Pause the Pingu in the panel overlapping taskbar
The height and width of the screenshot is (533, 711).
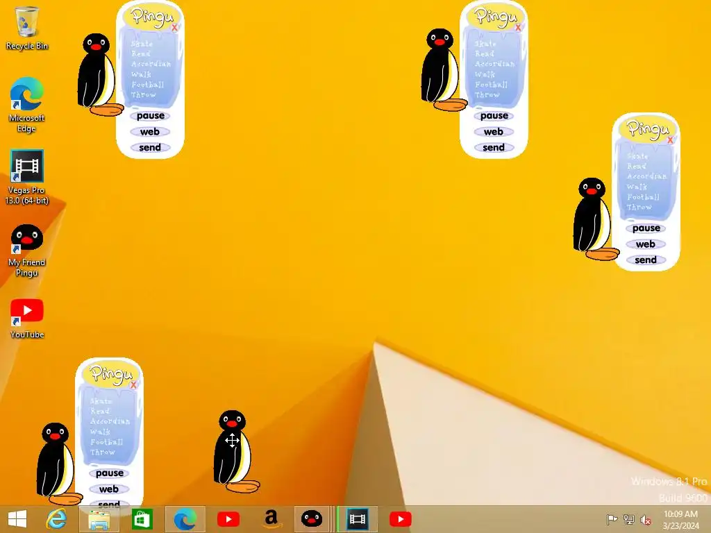[x=109, y=473]
